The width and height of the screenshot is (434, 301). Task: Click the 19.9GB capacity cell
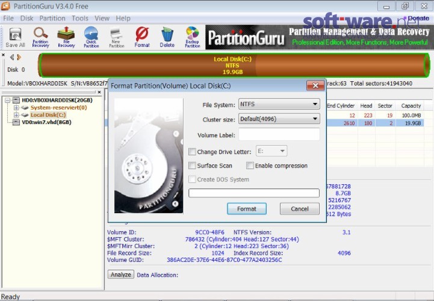[413, 123]
